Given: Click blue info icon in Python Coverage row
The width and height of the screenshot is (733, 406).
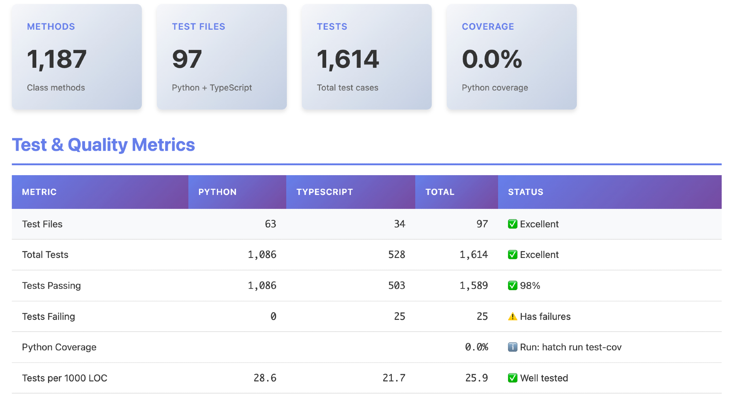Looking at the screenshot, I should (512, 347).
